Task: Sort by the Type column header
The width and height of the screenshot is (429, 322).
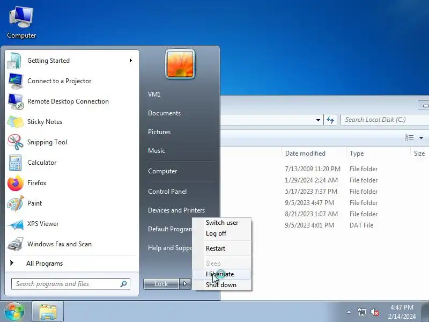Action: click(378, 153)
